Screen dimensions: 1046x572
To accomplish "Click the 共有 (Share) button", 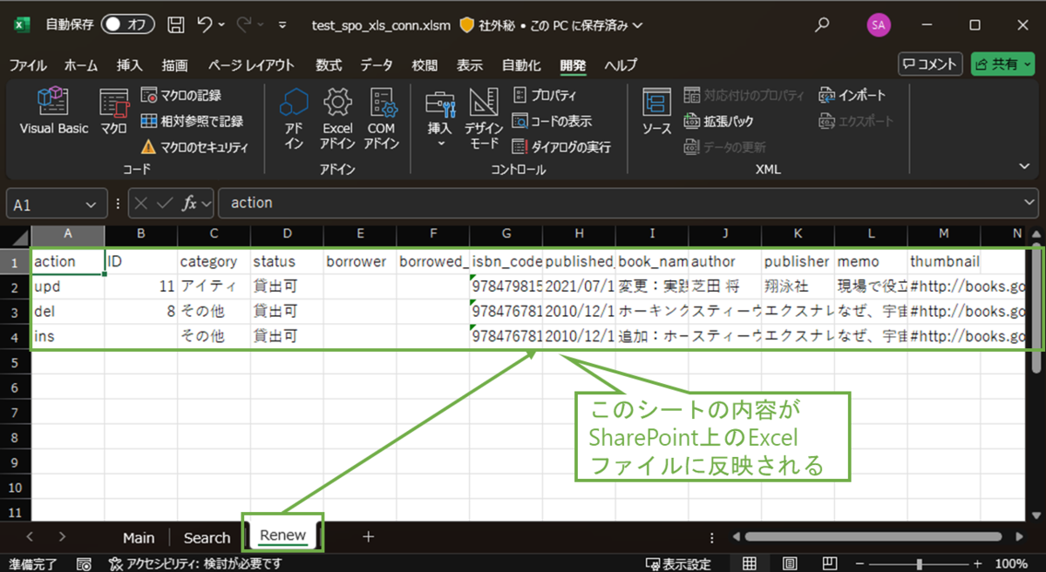I will pos(1002,64).
